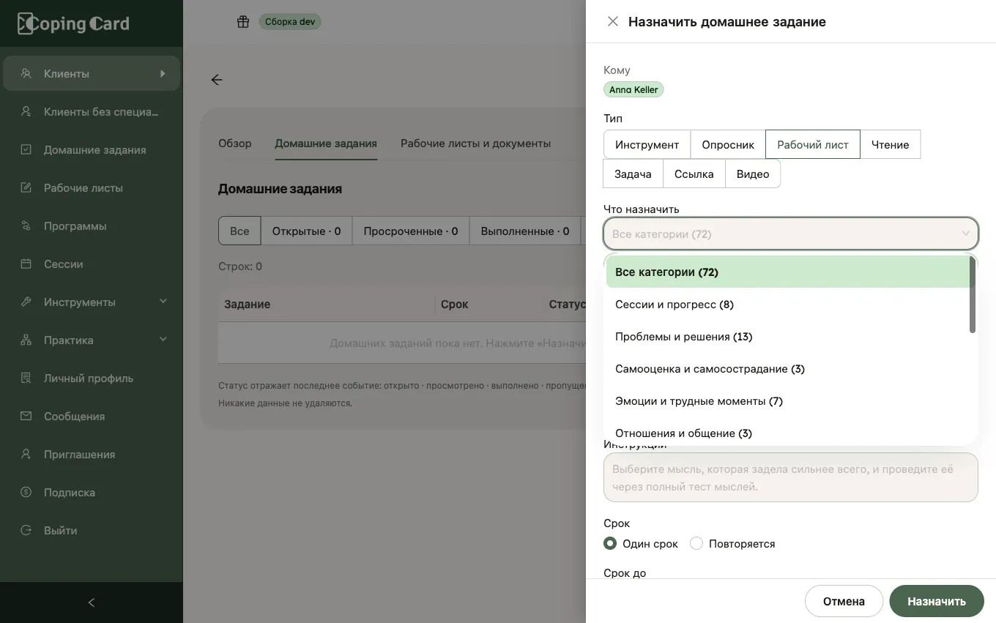Choose the Инструмент type option
996x623 pixels.
click(647, 144)
